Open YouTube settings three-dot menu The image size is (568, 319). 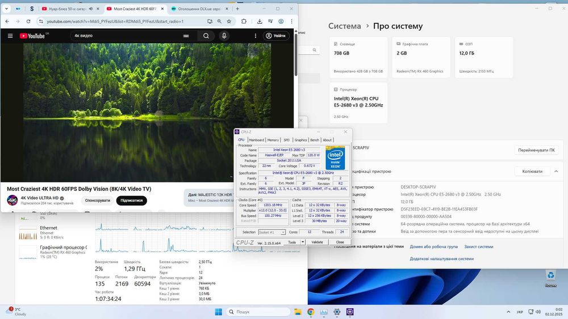256,36
